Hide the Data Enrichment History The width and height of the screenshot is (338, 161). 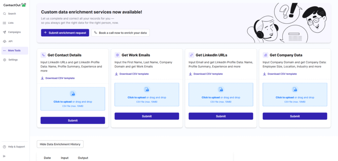(x=60, y=144)
